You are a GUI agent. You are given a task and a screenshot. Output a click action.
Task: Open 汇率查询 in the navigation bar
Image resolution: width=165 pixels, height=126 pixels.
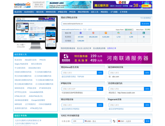124,12
